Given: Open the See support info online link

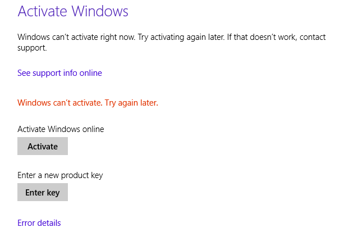Looking at the screenshot, I should pos(59,73).
